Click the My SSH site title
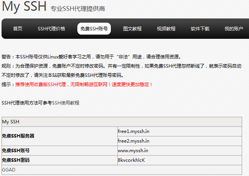The height and width of the screenshot is (176, 249). pos(24,7)
